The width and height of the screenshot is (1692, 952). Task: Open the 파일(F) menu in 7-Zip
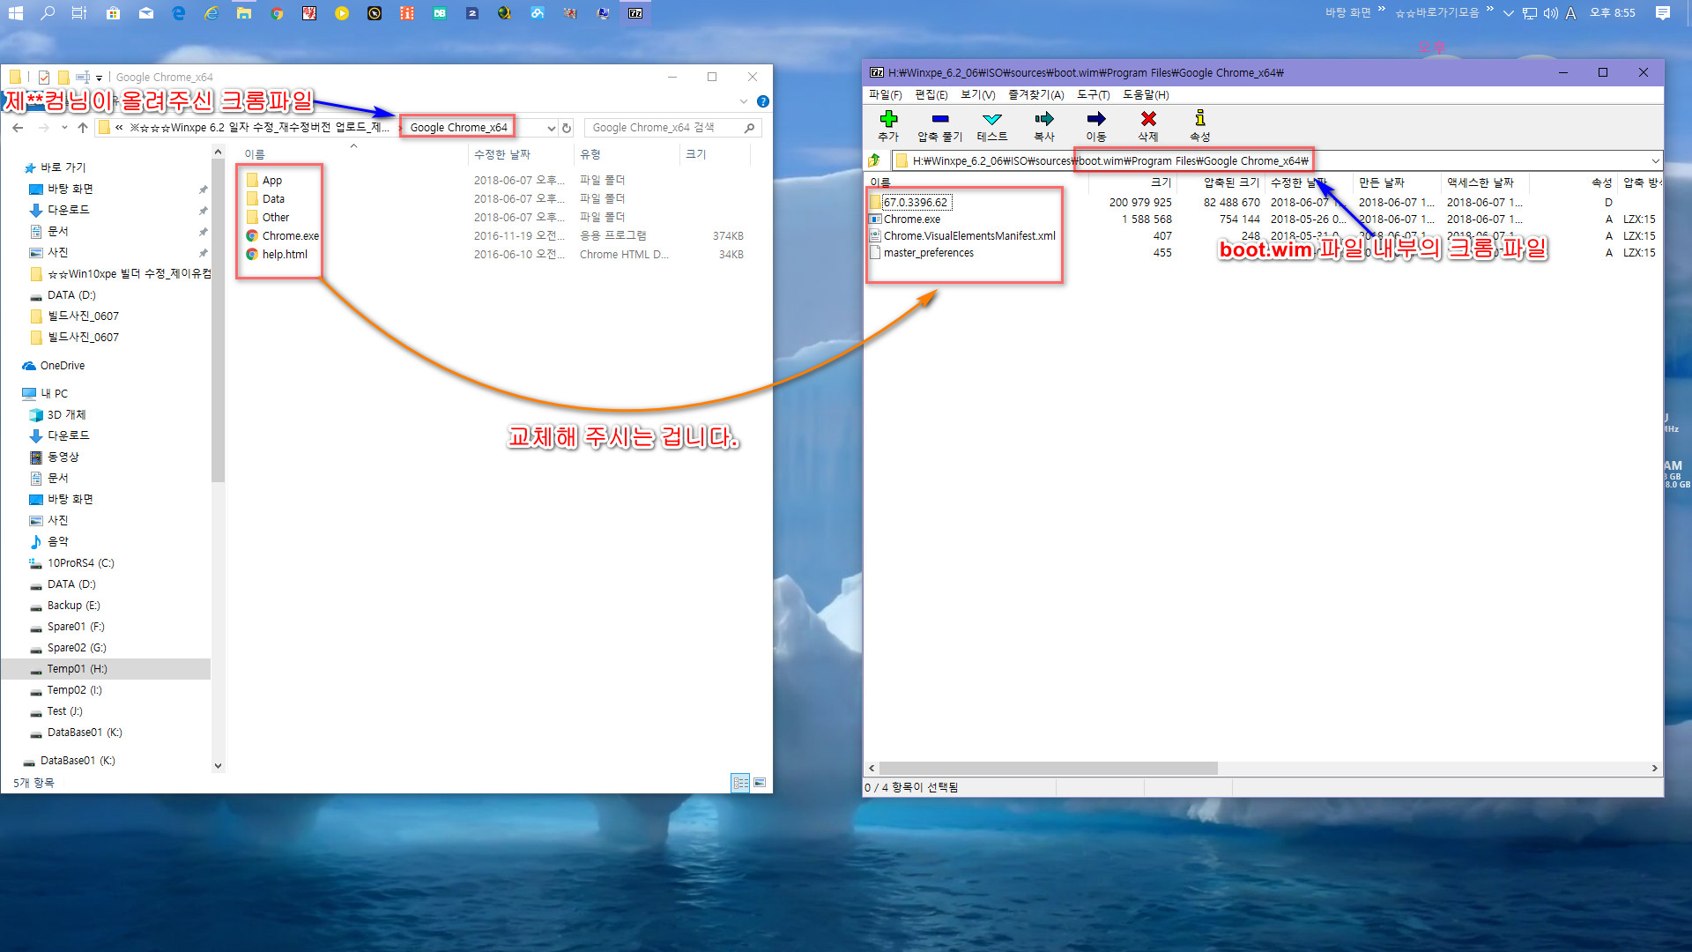pos(886,94)
